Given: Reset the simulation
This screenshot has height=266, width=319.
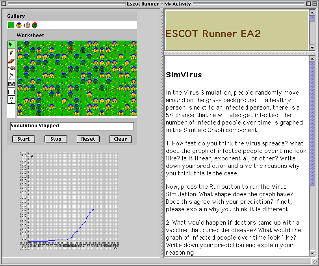Looking at the screenshot, I should (88, 139).
